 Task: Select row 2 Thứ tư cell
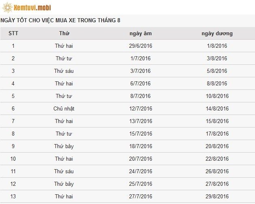(64, 58)
